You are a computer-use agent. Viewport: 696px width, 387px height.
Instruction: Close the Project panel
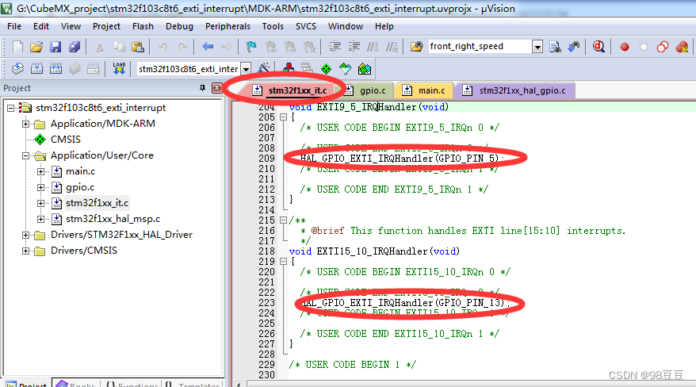216,88
